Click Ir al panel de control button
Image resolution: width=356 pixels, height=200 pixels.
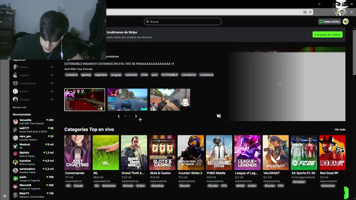pos(327,35)
